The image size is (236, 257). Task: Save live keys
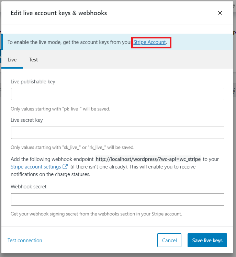tap(207, 240)
